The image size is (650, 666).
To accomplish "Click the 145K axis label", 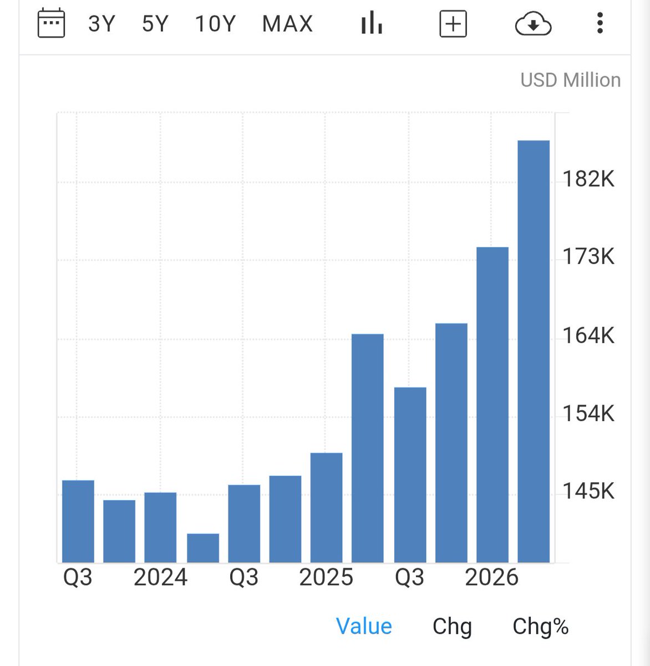I will (x=589, y=491).
